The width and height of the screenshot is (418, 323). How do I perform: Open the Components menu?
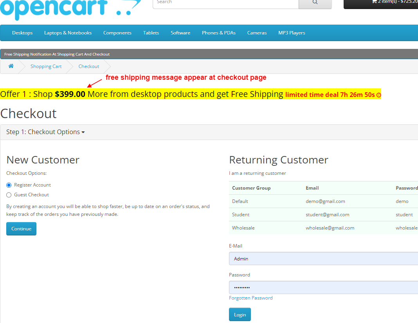[117, 33]
